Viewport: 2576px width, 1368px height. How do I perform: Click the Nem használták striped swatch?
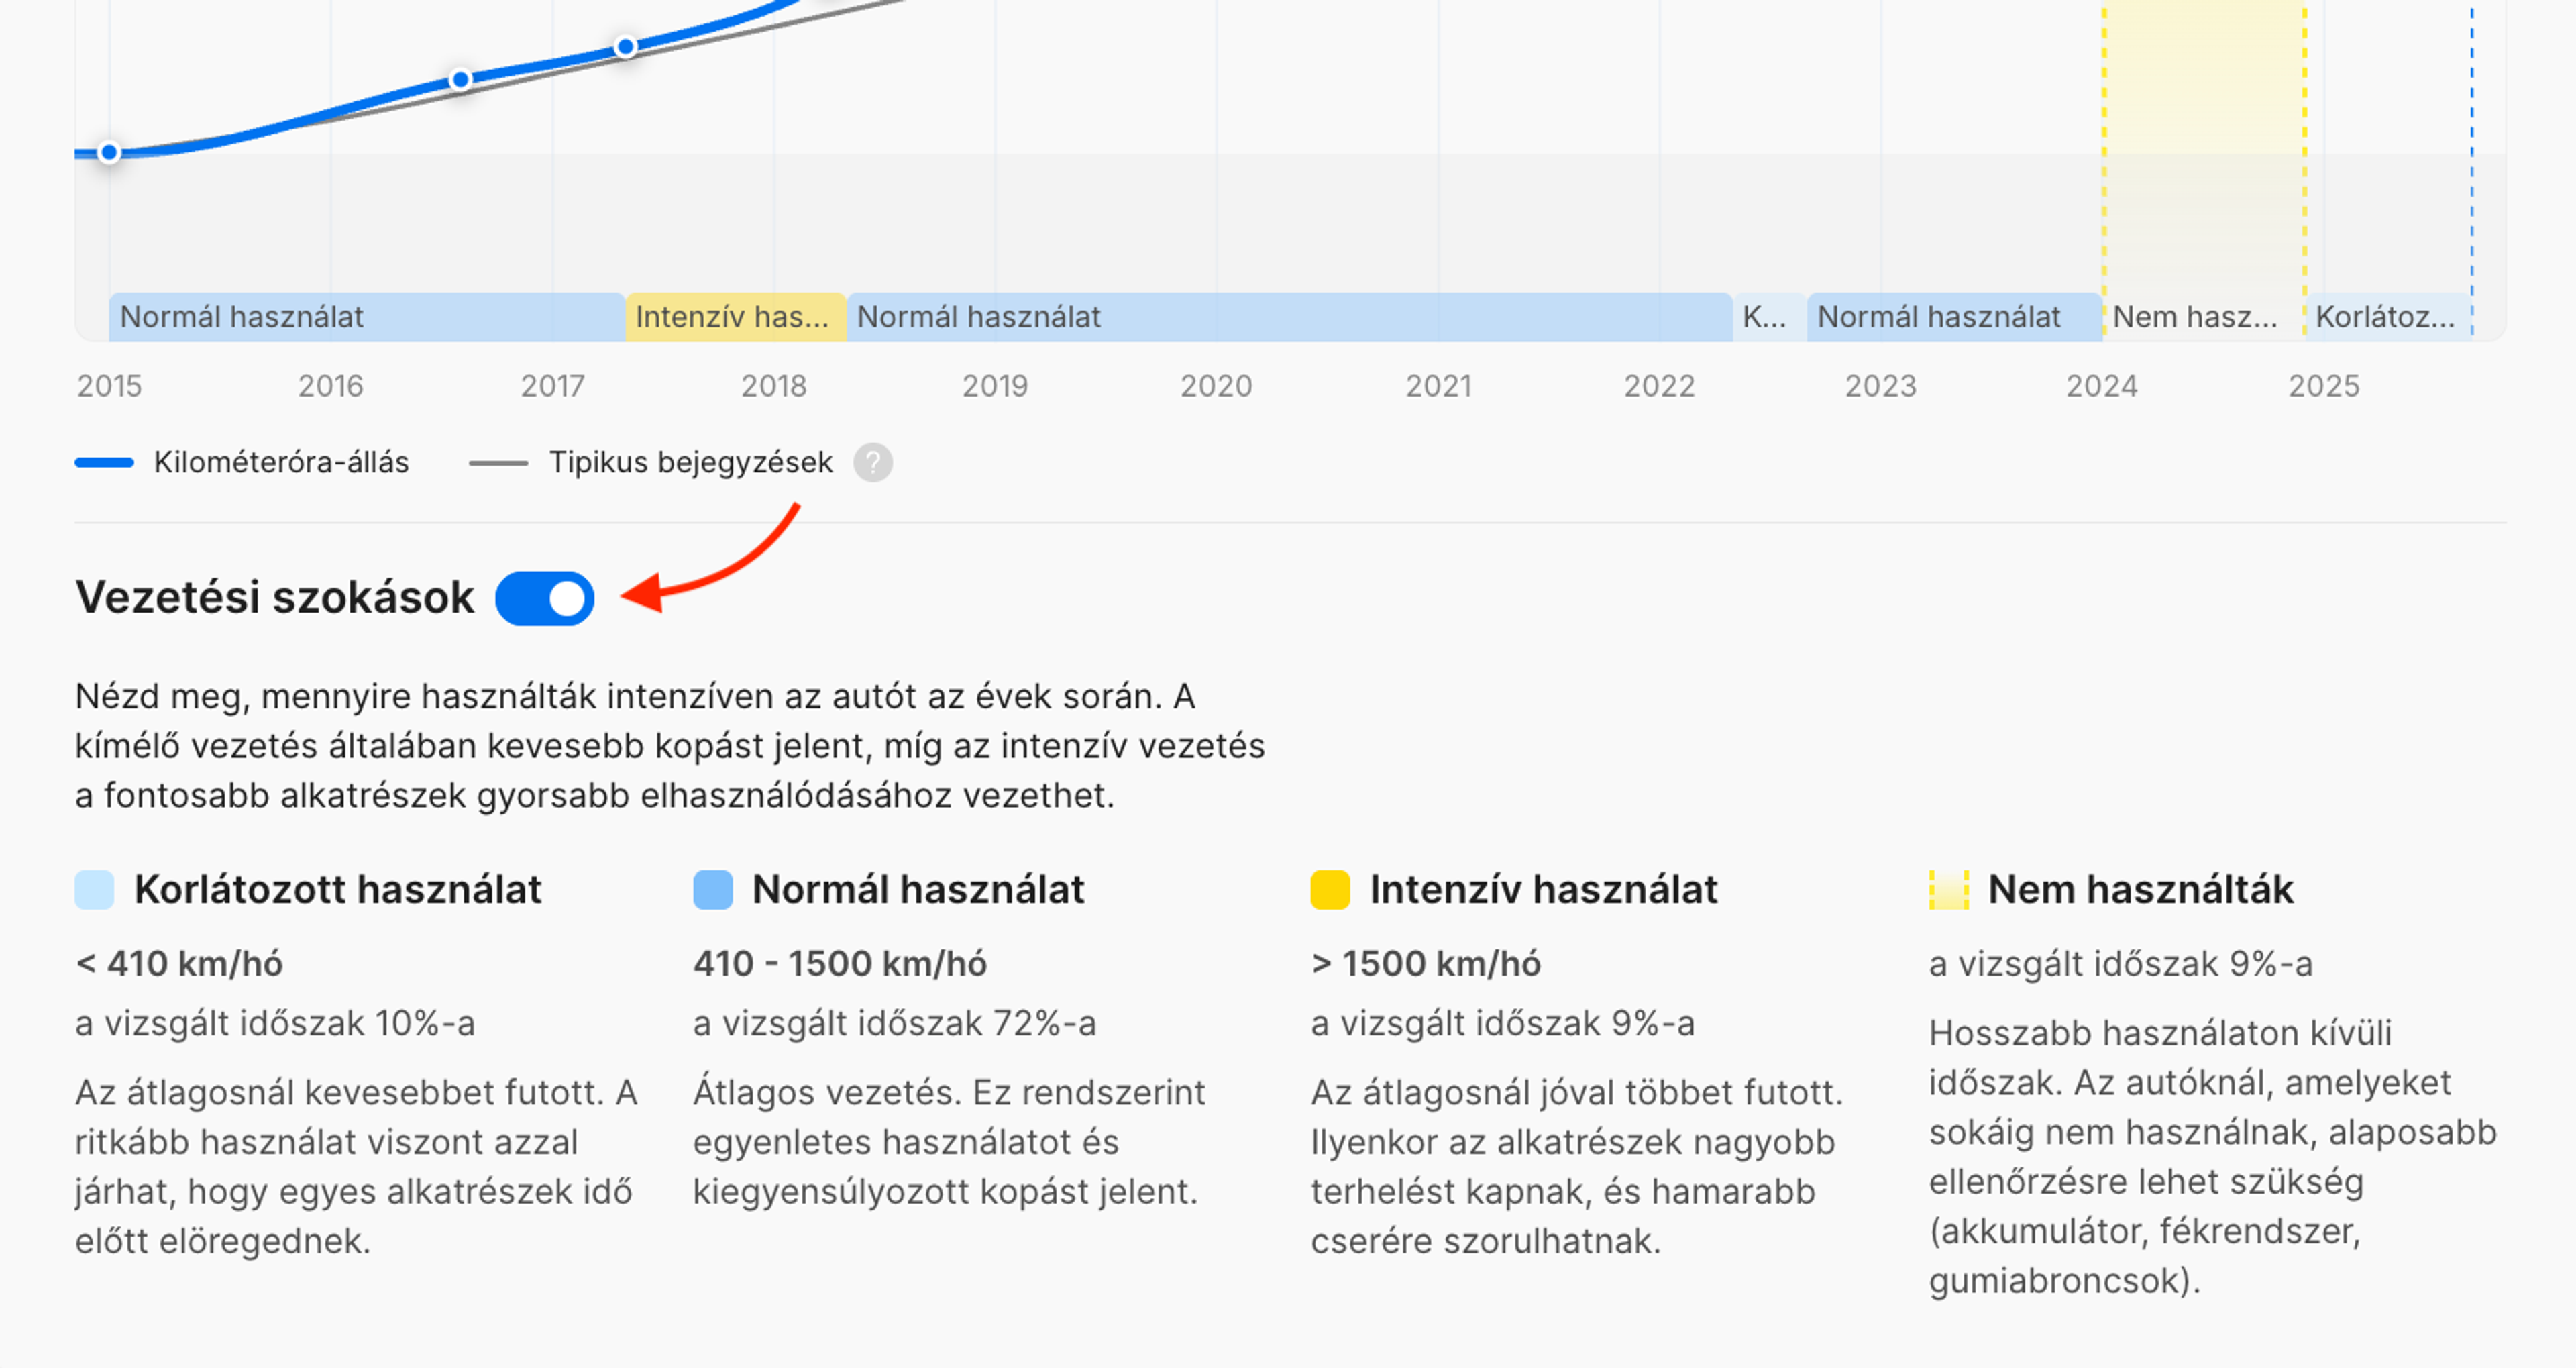1948,889
